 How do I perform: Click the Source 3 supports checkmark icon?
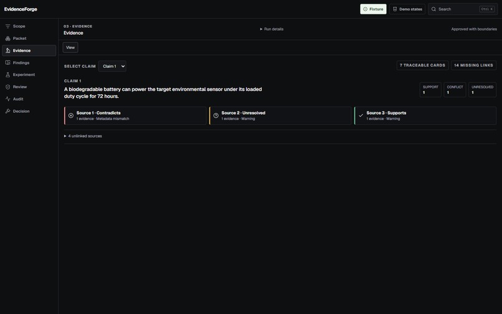pyautogui.click(x=361, y=116)
